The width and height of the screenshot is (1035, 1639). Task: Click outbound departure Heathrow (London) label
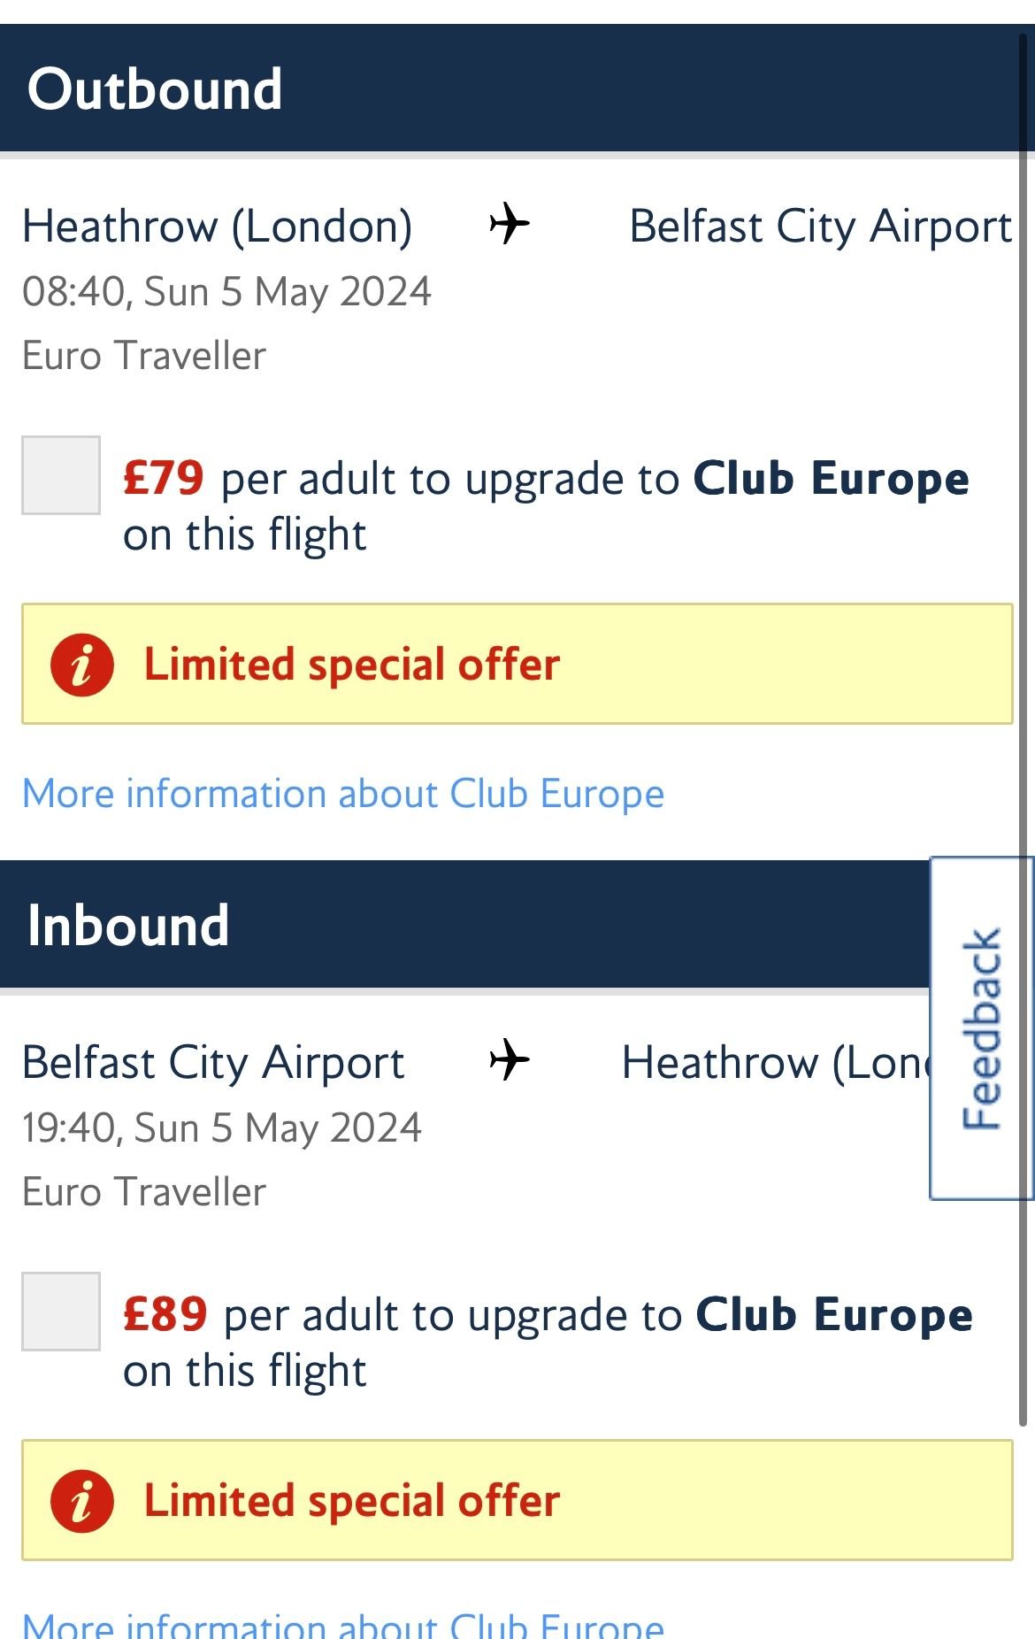(x=218, y=227)
